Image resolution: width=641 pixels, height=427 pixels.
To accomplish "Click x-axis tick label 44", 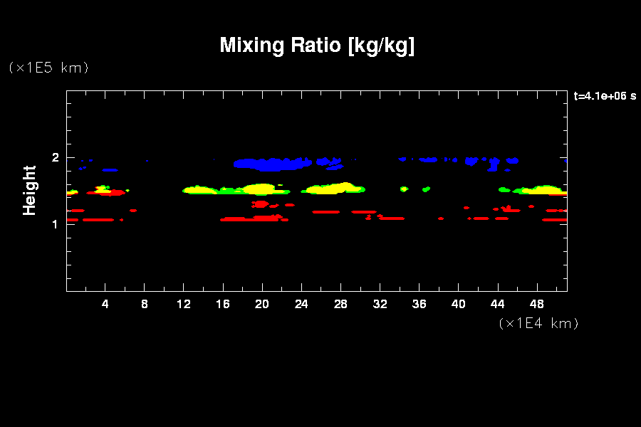I will pyautogui.click(x=497, y=305).
